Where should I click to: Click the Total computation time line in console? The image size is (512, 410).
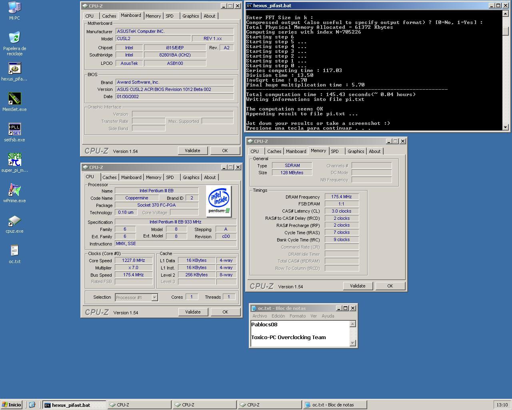click(331, 94)
